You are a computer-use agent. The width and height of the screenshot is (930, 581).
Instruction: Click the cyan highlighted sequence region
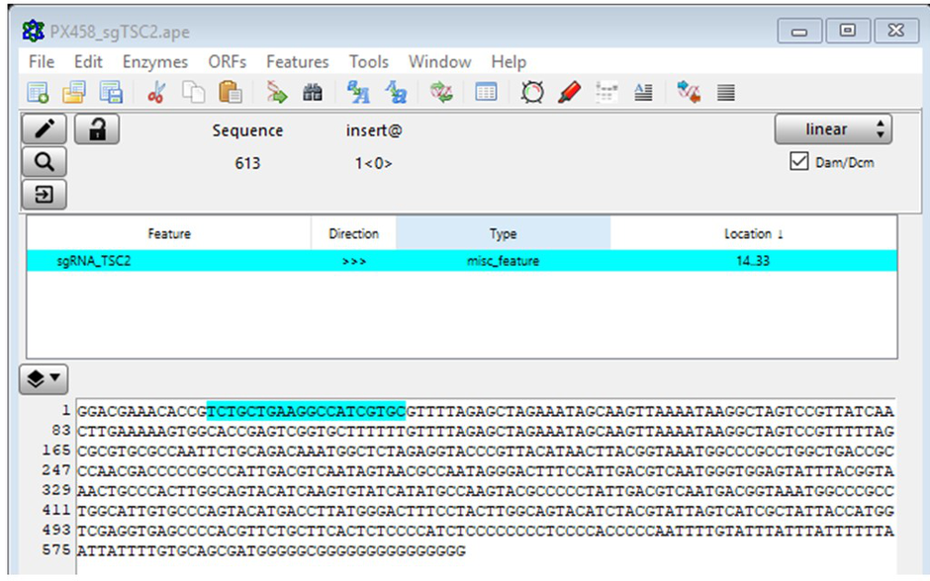306,411
